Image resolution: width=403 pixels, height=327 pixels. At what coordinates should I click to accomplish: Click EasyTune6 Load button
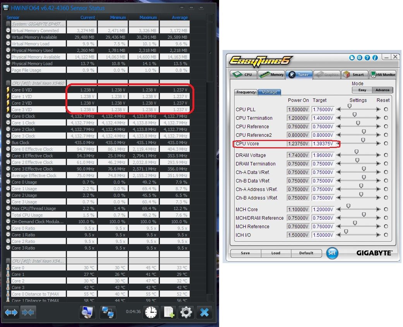[276, 253]
